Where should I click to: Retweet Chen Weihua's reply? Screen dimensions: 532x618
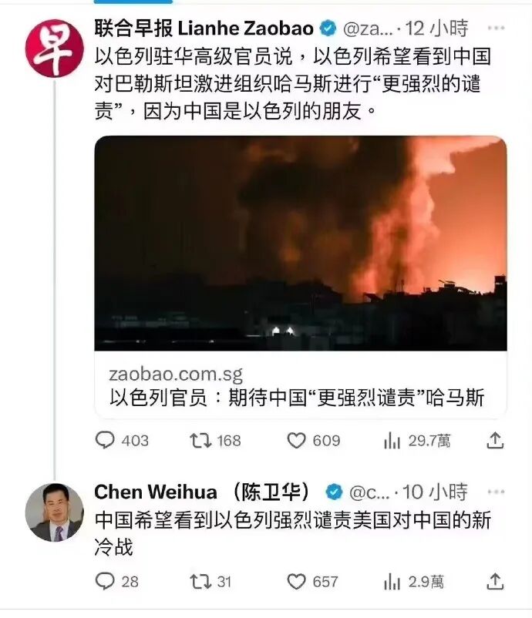coord(210,581)
